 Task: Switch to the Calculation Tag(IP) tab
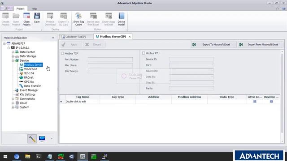coord(76,37)
